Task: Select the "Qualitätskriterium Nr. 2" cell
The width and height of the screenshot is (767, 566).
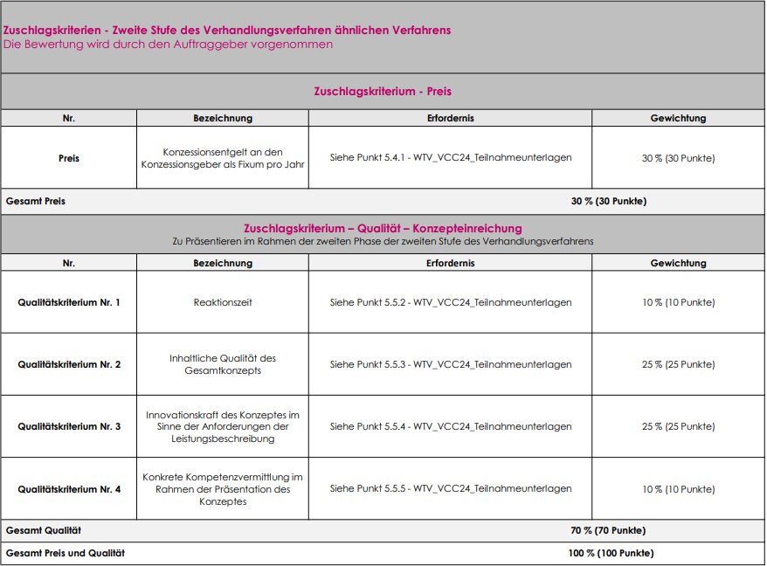Action: tap(69, 364)
